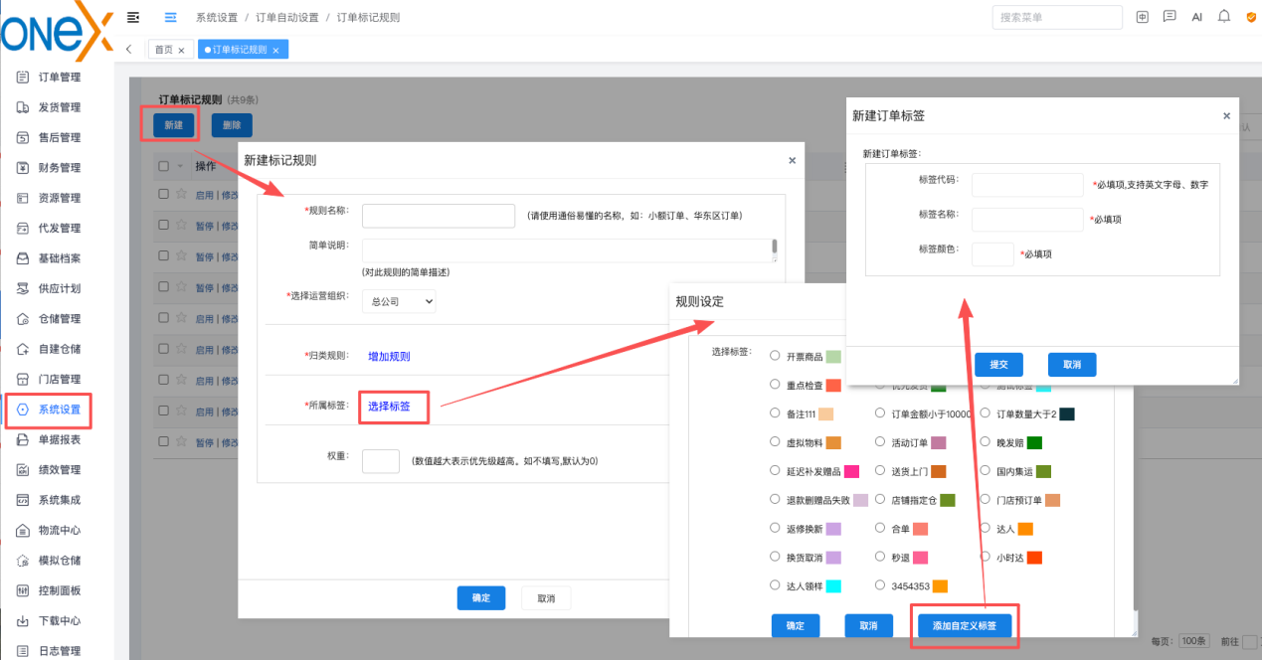Open the 门店管理 store icon
This screenshot has width=1262, height=660.
23,379
